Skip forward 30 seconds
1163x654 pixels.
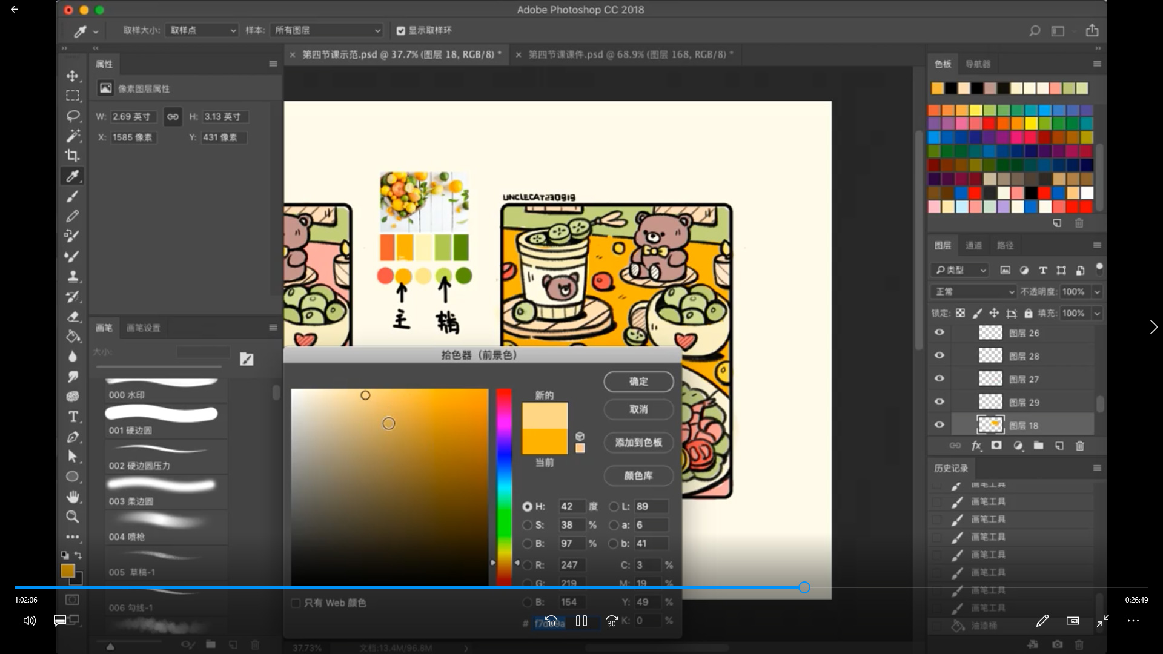pos(612,621)
